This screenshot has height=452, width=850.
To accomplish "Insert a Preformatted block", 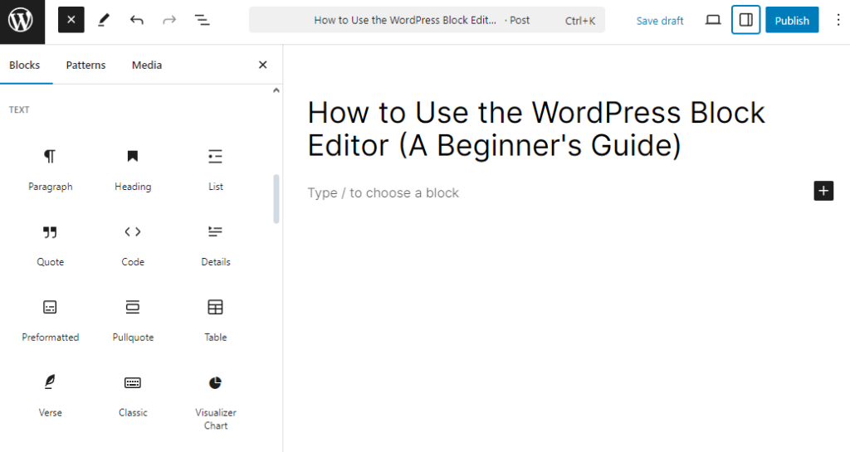I will (x=50, y=320).
